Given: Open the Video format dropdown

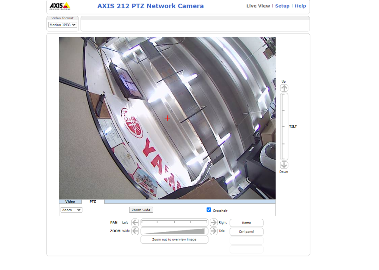Looking at the screenshot, I should pyautogui.click(x=63, y=25).
